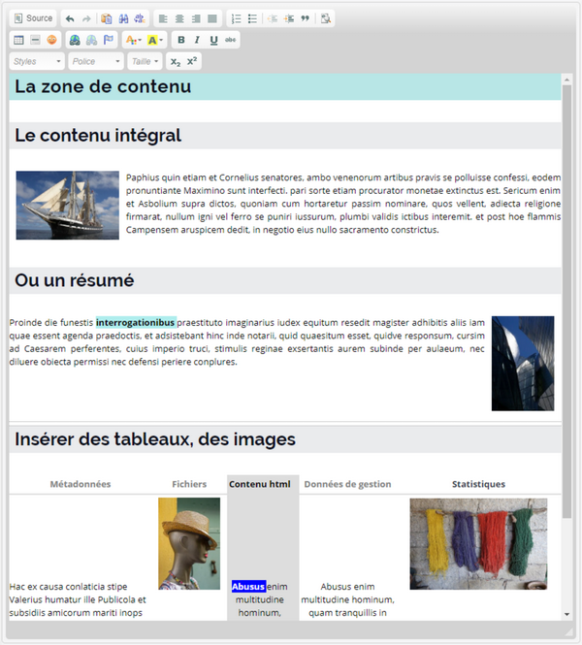Select the sailing ship image
The image size is (582, 645).
pyautogui.click(x=68, y=206)
